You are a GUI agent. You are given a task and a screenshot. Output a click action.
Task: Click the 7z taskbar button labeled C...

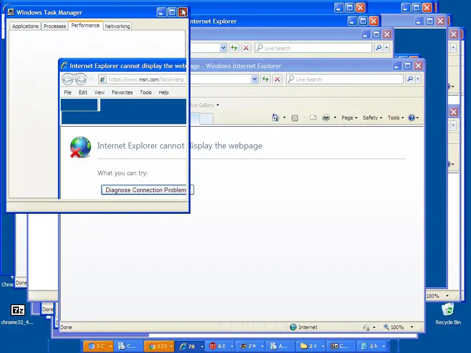click(341, 347)
